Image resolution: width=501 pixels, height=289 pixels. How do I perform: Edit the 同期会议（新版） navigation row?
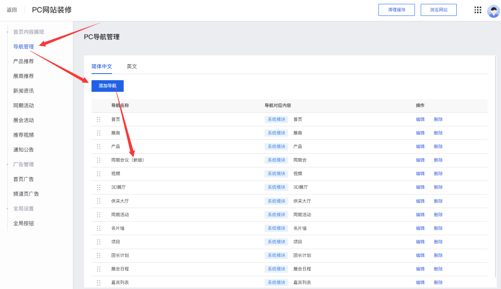[x=420, y=160]
